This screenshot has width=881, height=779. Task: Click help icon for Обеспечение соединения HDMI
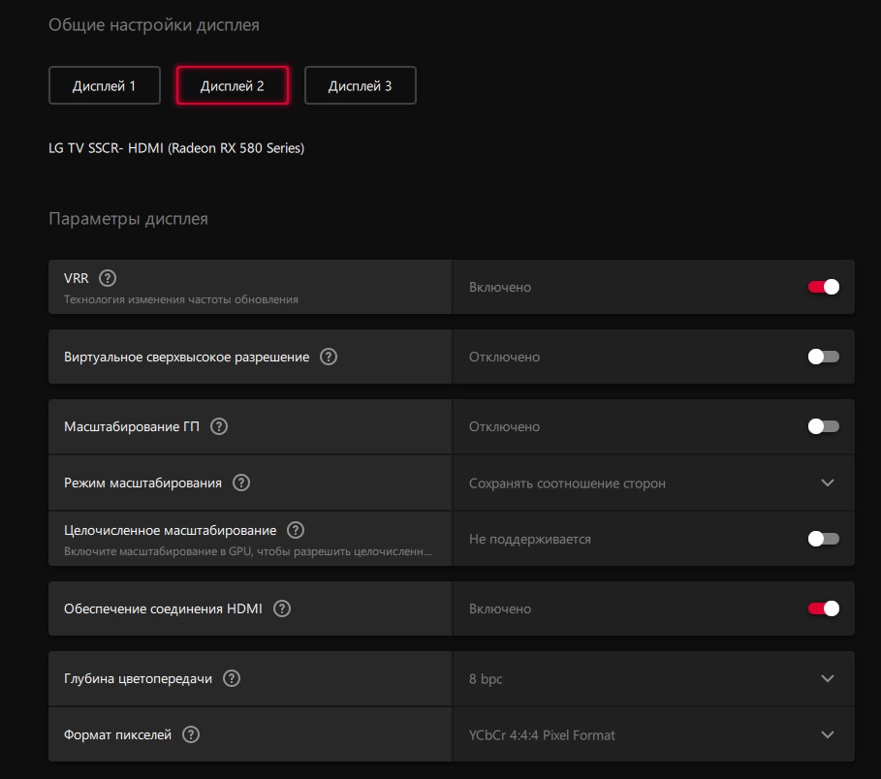(x=282, y=608)
